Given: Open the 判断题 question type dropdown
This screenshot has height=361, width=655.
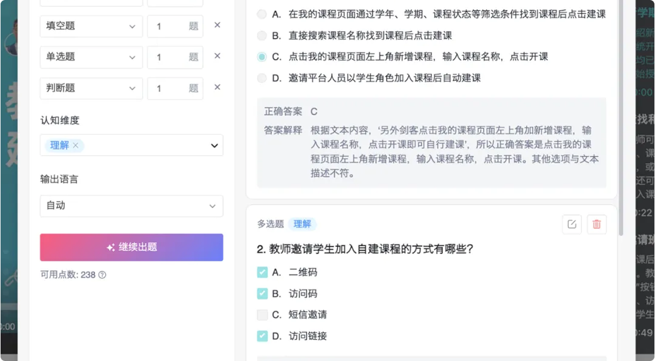Looking at the screenshot, I should click(91, 88).
